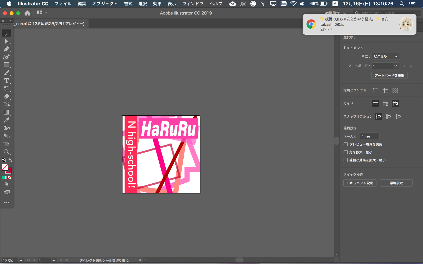
Task: Select the Gradient tool
Action: coord(7,112)
